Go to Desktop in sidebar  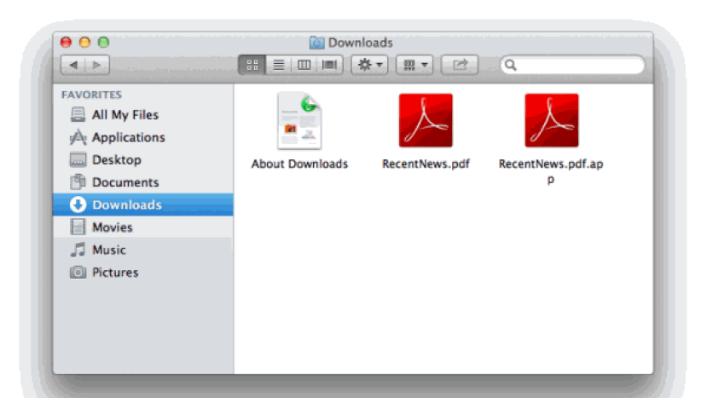116,160
